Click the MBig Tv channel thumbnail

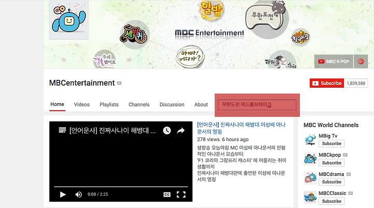(x=310, y=140)
